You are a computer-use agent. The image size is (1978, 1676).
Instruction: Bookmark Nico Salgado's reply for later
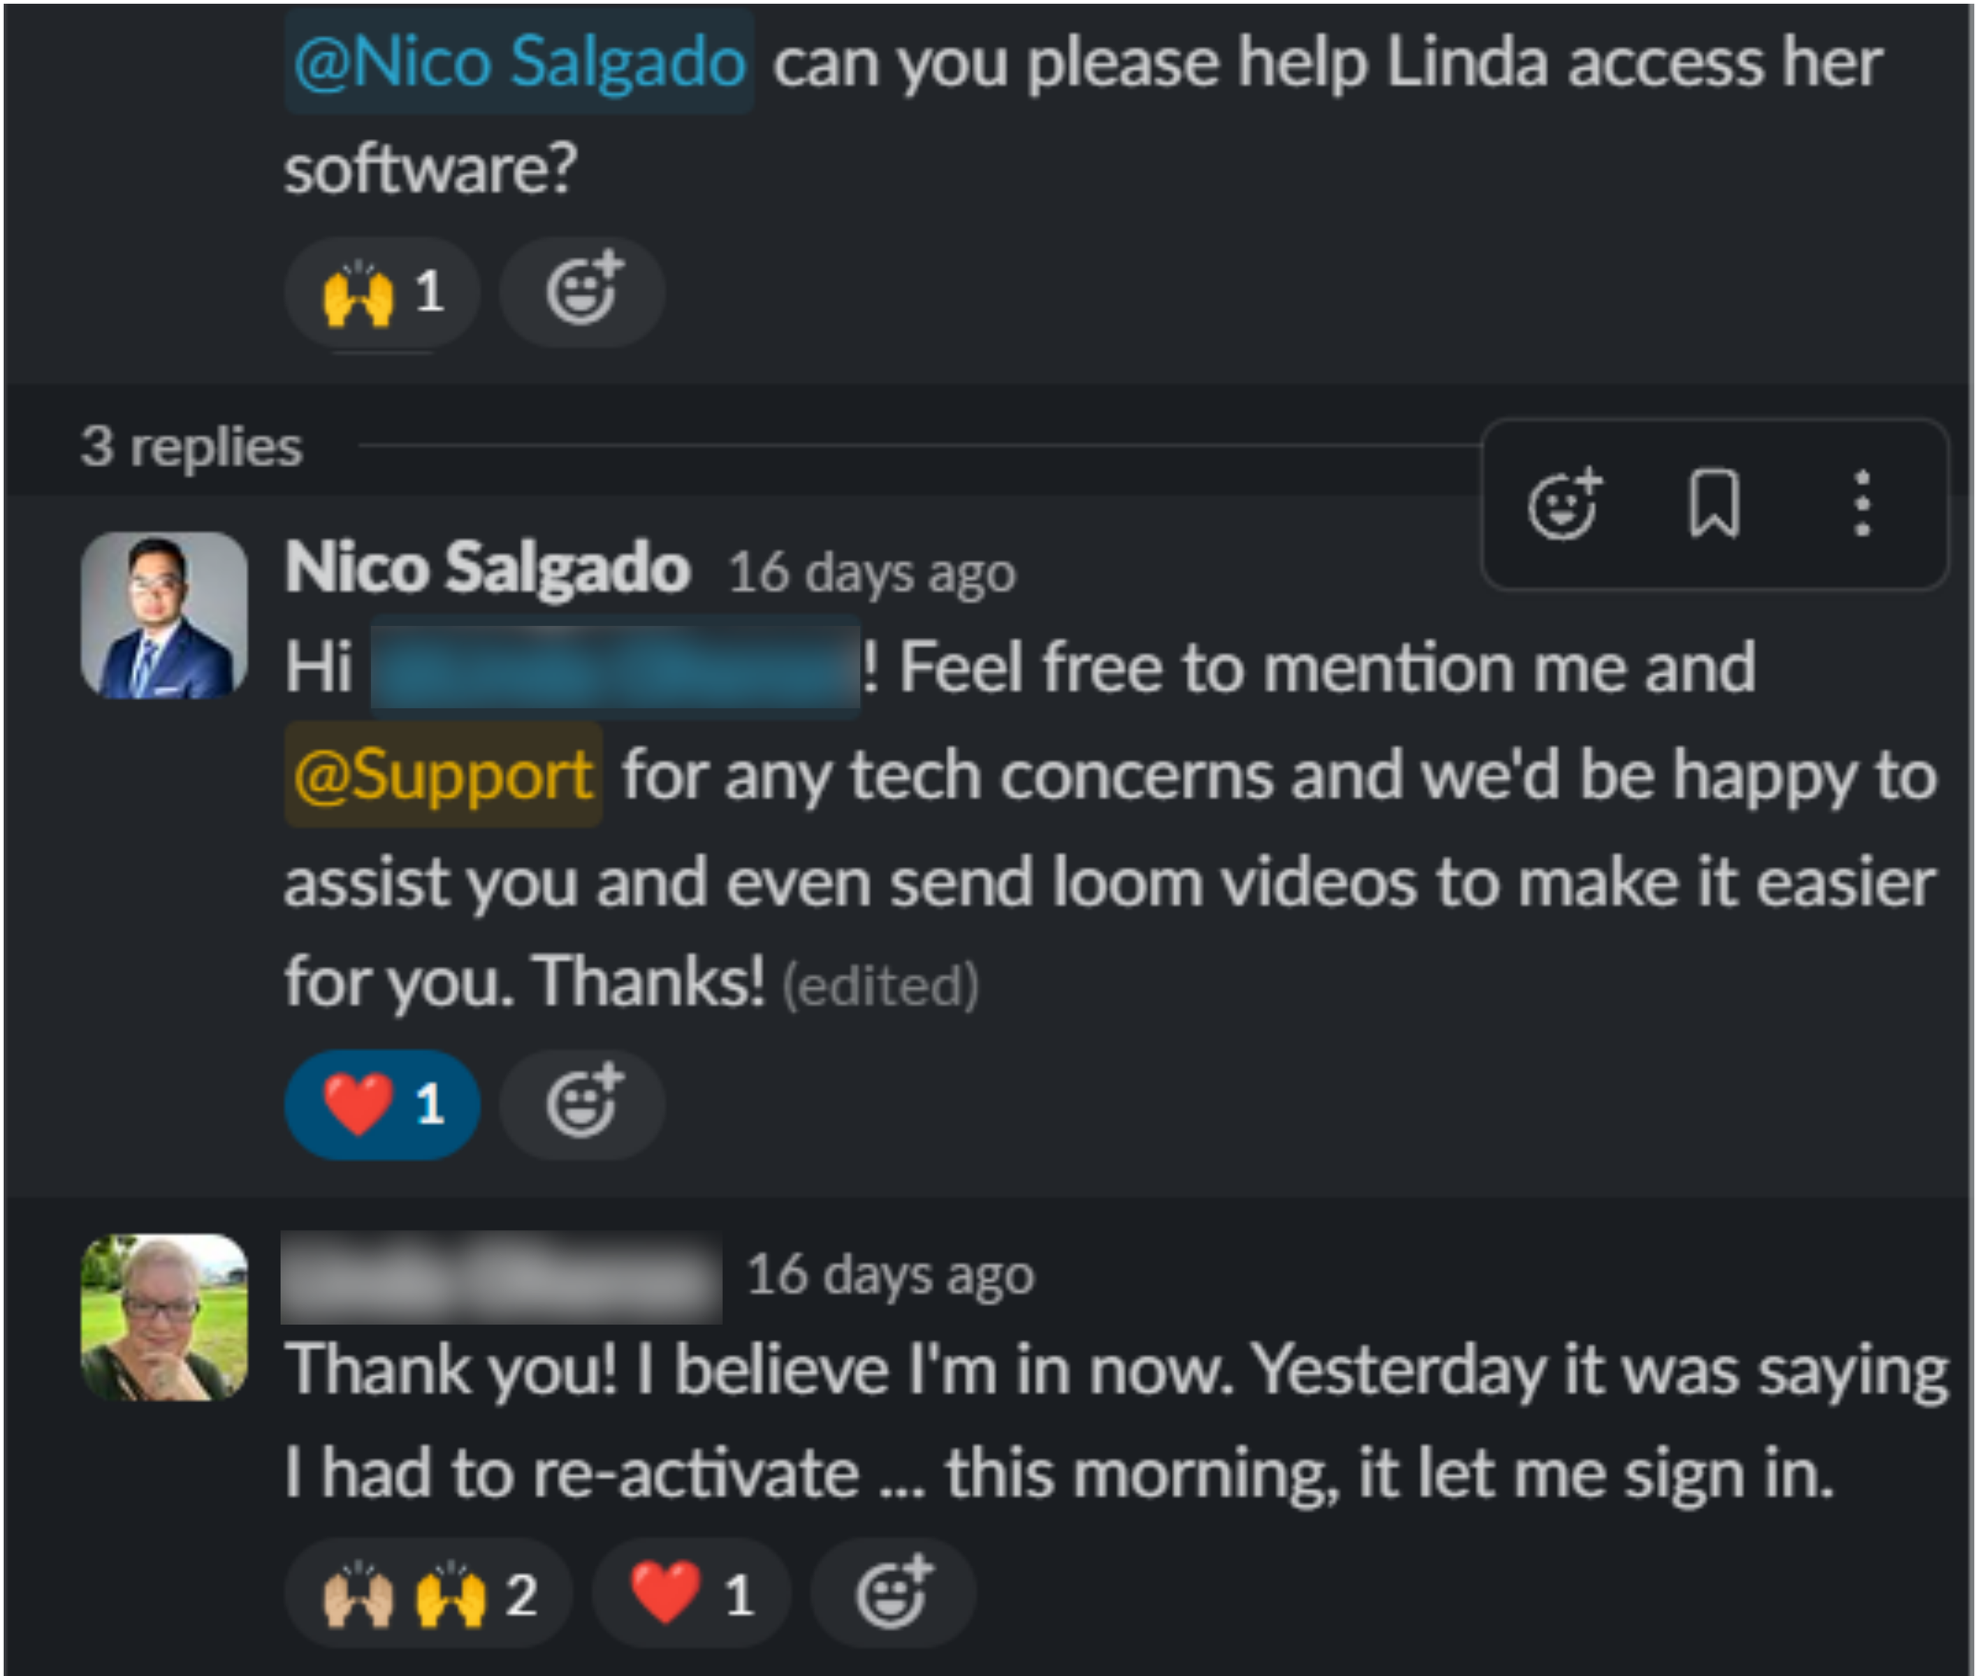coord(1714,504)
